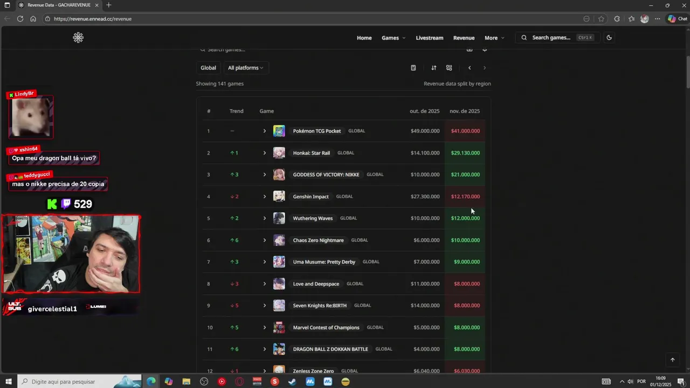Viewport: 690px width, 388px height.
Task: Expand Chaos Zero Nightmare row
Action: point(264,240)
